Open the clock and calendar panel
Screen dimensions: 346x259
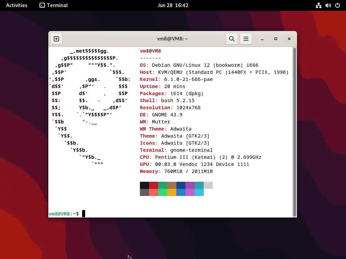click(x=173, y=5)
